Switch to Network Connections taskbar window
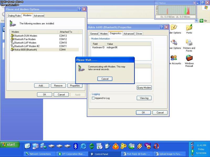210x157 pixels. pyautogui.click(x=40, y=154)
